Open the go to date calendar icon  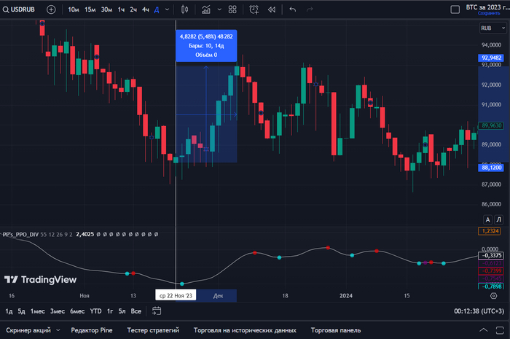(156, 311)
